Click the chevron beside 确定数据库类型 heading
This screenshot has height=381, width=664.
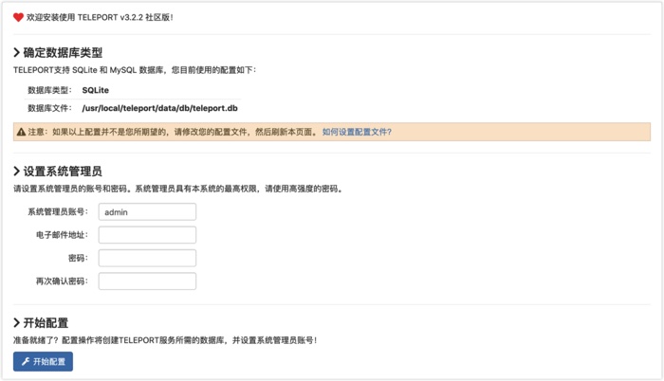16,52
